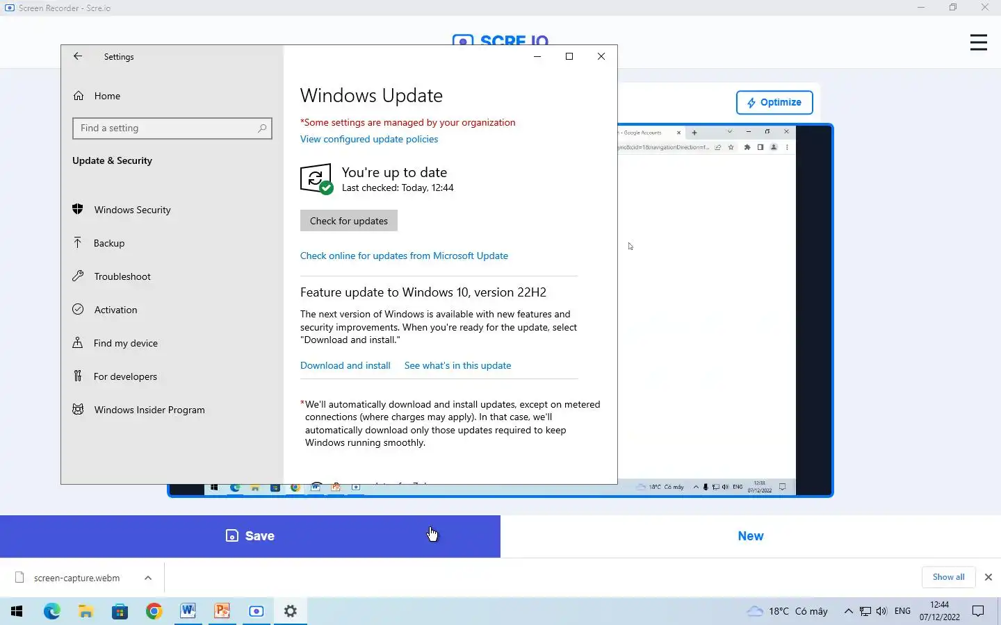Click the Check for updates button
This screenshot has height=625, width=1001.
point(349,221)
